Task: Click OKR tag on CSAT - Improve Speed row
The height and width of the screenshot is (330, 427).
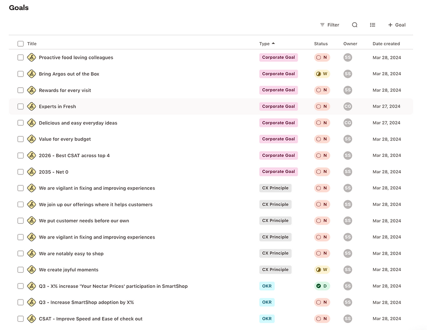Action: click(x=267, y=319)
